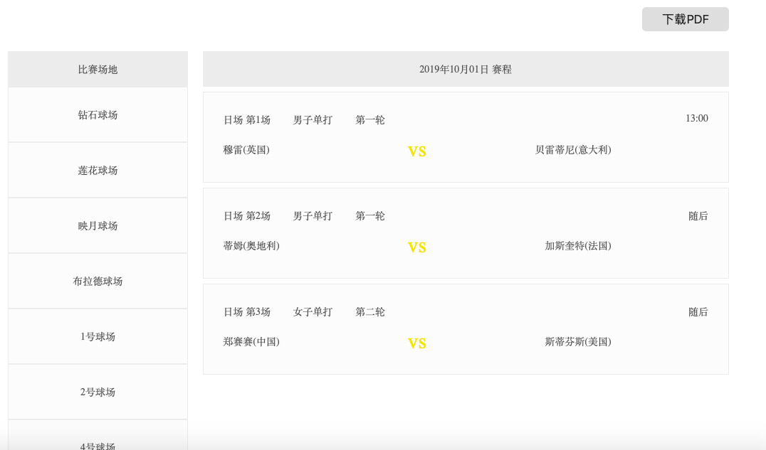Image resolution: width=766 pixels, height=450 pixels.
Task: Click player 郑赛赛(中国)
Action: (251, 342)
